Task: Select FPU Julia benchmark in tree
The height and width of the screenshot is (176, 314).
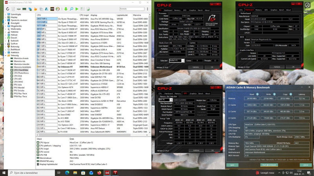Action: tap(16, 84)
